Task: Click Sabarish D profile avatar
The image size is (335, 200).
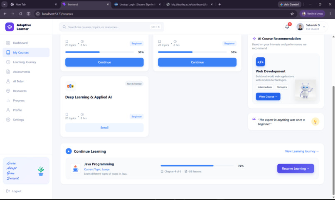Action: pyautogui.click(x=300, y=27)
